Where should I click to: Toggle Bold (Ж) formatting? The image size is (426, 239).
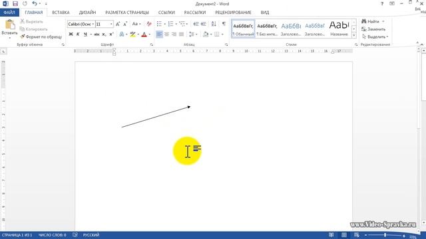(x=71, y=34)
